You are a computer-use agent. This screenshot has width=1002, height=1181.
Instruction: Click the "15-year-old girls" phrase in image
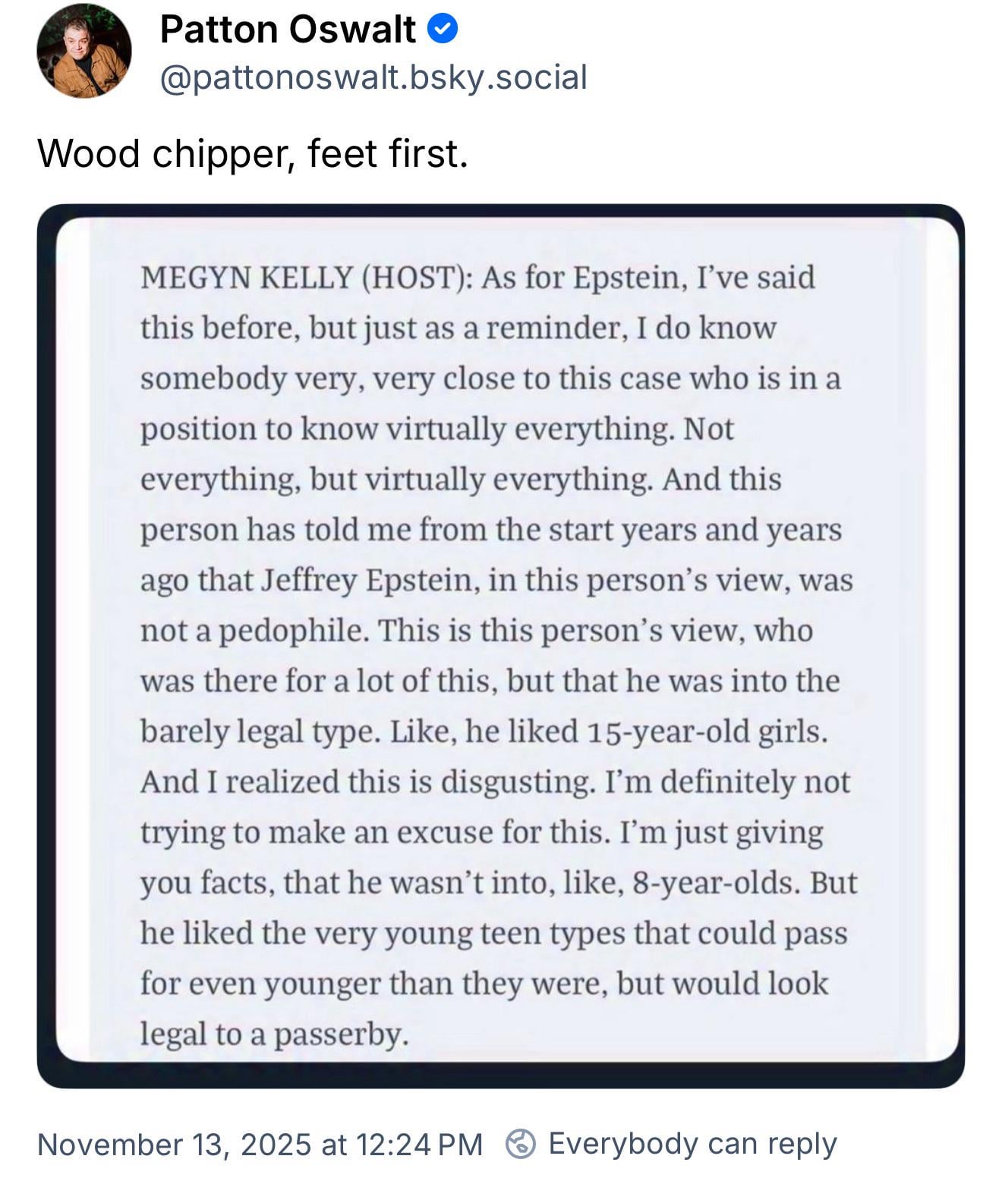(706, 732)
